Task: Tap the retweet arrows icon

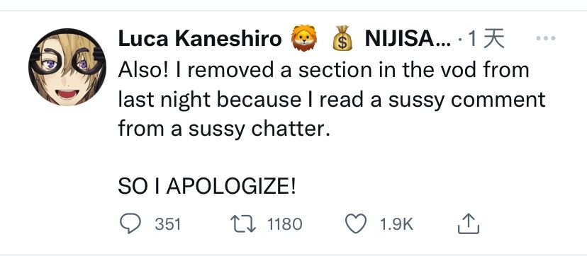Action: pos(242,224)
